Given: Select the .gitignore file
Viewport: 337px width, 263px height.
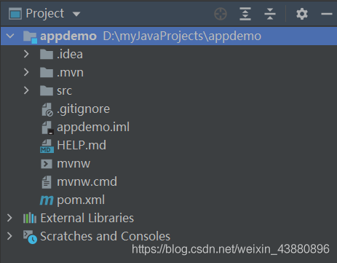Looking at the screenshot, I should click(x=83, y=109).
